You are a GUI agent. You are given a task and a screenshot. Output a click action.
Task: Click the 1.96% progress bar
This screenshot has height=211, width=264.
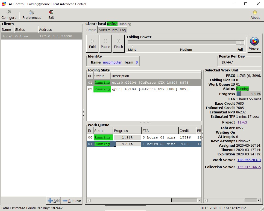pyautogui.click(x=127, y=137)
